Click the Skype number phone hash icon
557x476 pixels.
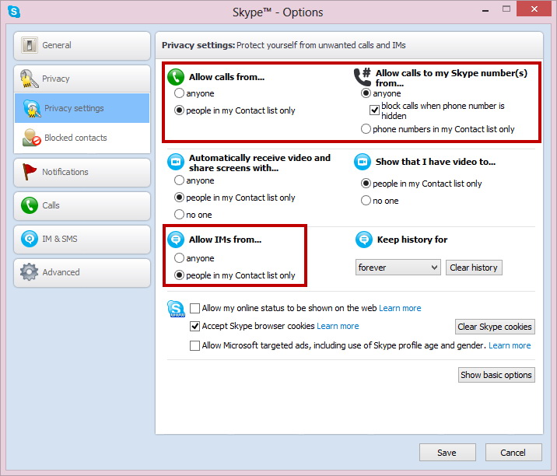pyautogui.click(x=363, y=76)
